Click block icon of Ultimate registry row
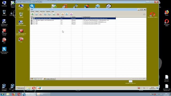 pos(34,20)
